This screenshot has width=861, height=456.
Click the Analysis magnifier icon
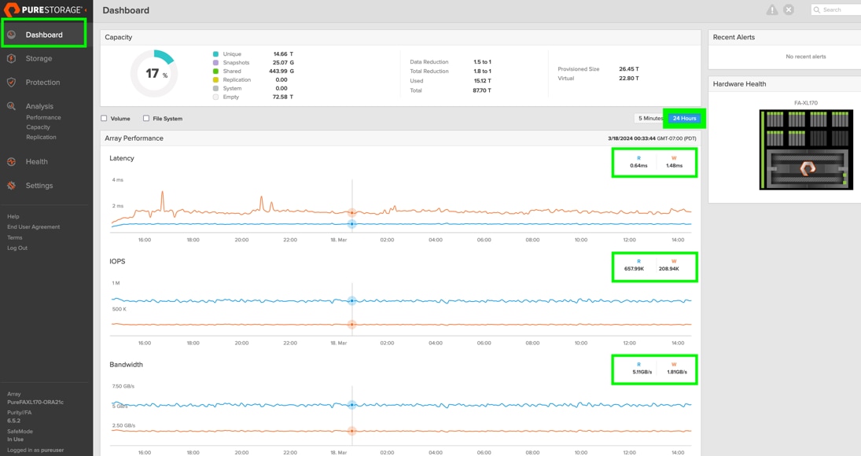[x=12, y=106]
